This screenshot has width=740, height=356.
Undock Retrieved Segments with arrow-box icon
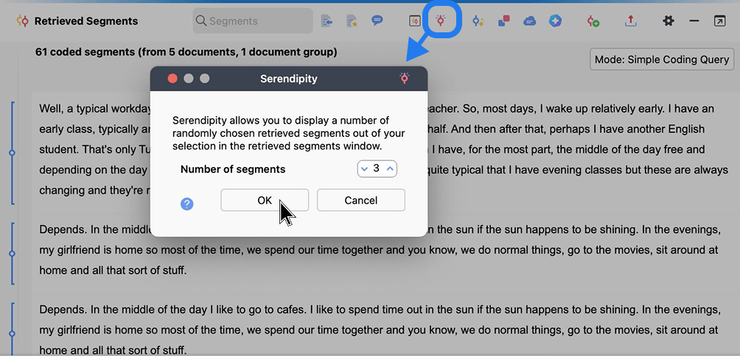pos(719,21)
